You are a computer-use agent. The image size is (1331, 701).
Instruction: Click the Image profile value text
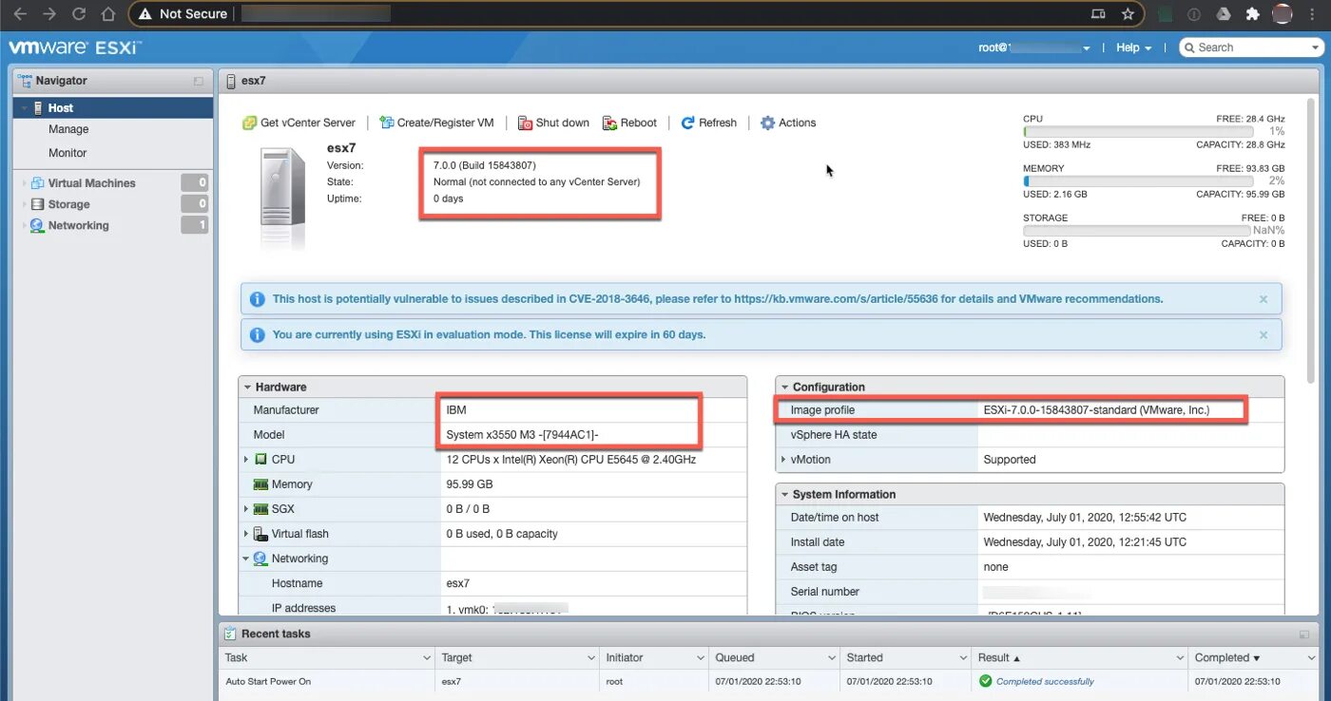point(1096,410)
